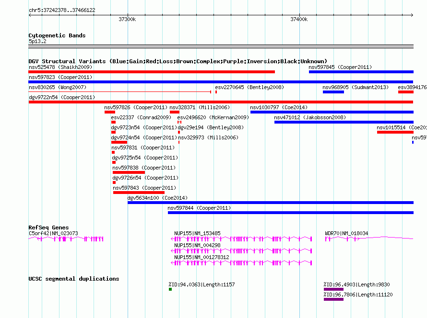Click the nsv1030797 (Coe2014) label
Image resolution: width=427 pixels, height=318 pixels.
click(279, 107)
